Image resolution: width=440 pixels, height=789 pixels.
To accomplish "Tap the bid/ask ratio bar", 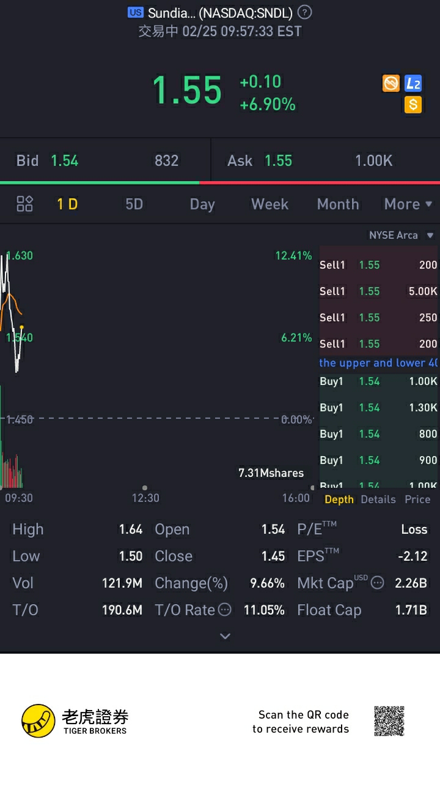I will click(220, 182).
